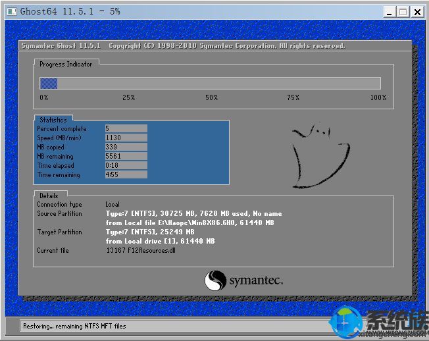
Task: Click the 'Statistics' group label
Action: (53, 120)
